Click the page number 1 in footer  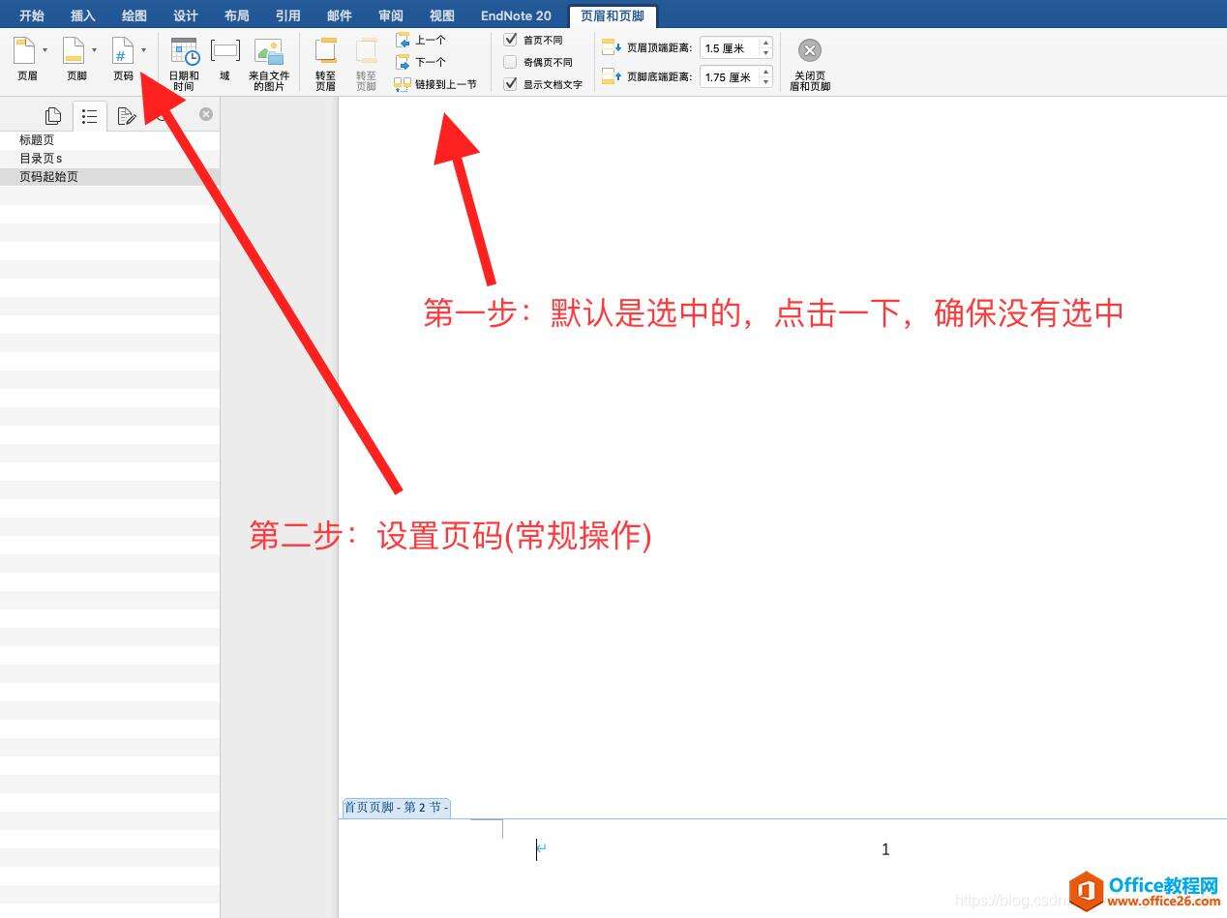(885, 849)
